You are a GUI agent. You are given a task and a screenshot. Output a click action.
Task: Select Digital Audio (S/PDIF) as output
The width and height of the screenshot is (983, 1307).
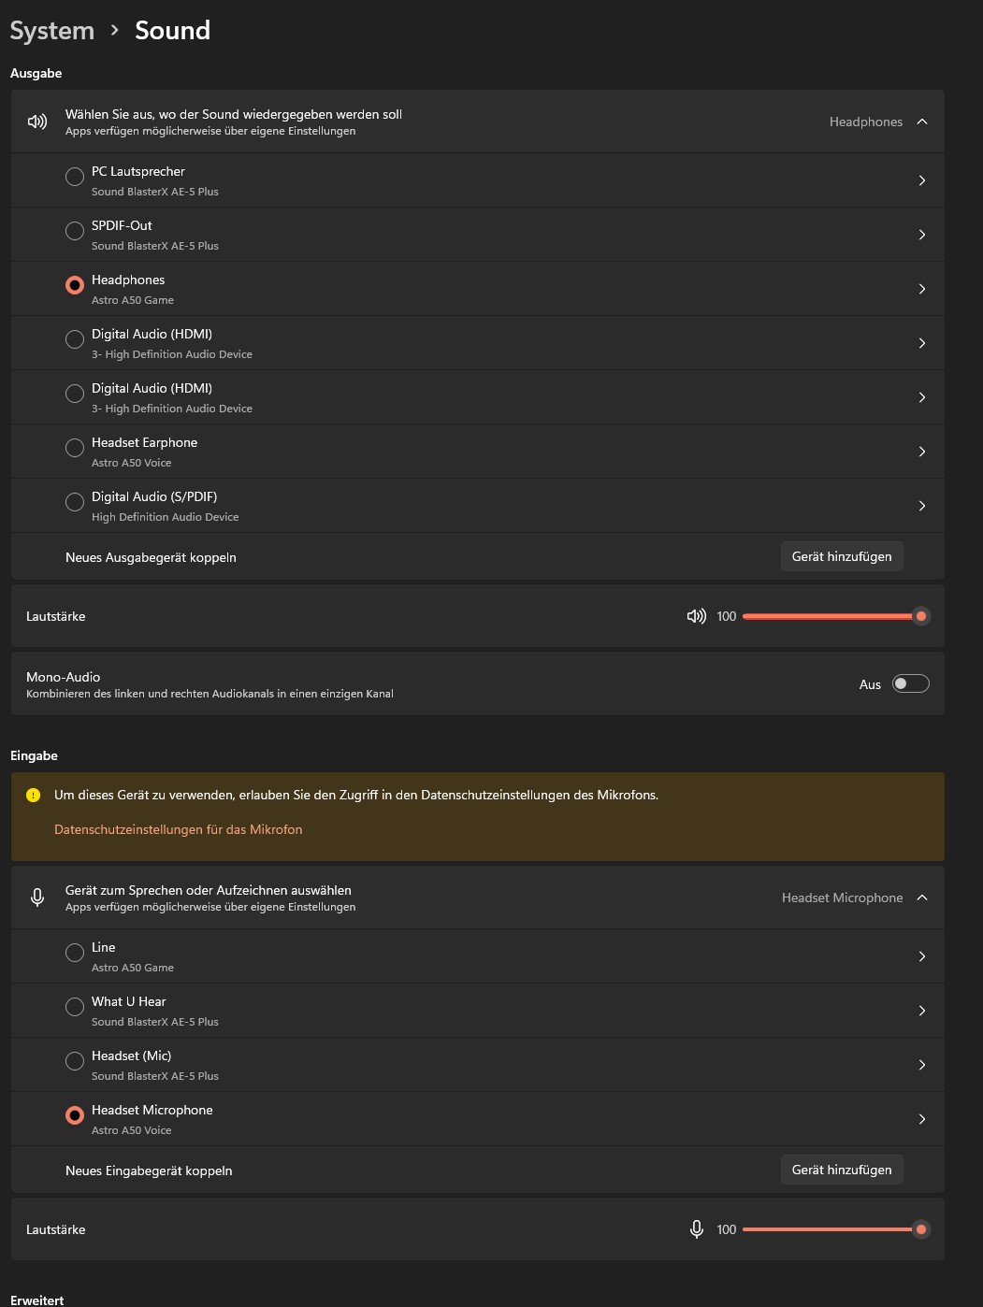click(75, 503)
